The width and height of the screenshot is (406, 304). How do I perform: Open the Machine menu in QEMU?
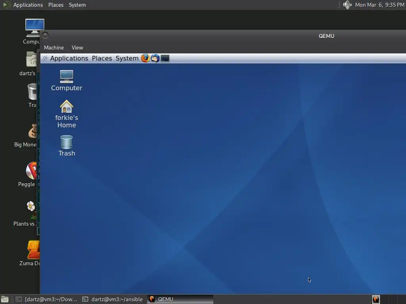[x=54, y=47]
